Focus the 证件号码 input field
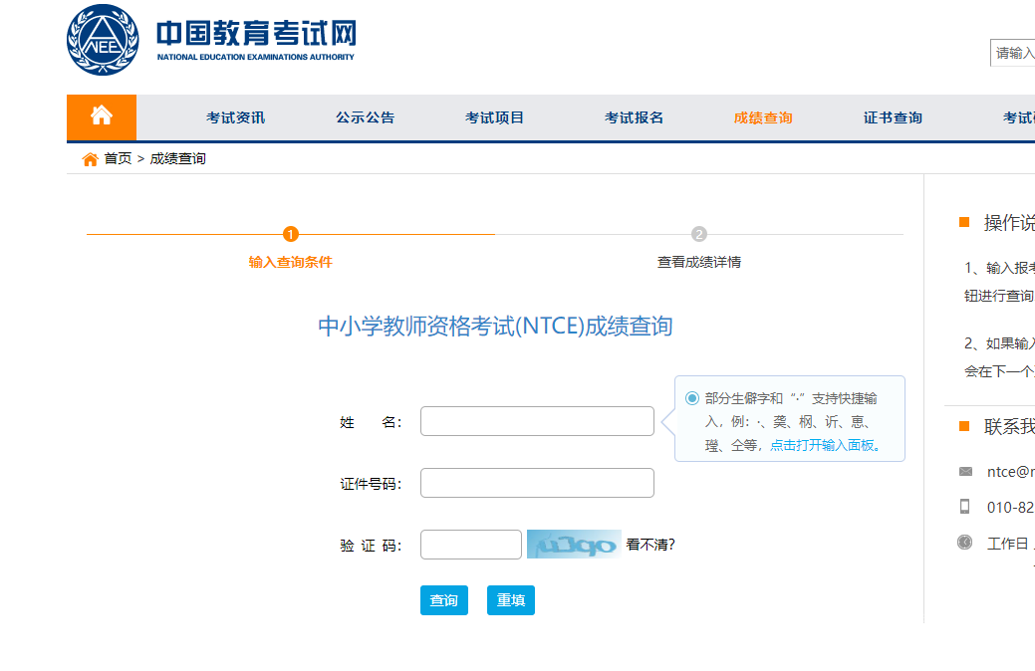 [x=537, y=483]
